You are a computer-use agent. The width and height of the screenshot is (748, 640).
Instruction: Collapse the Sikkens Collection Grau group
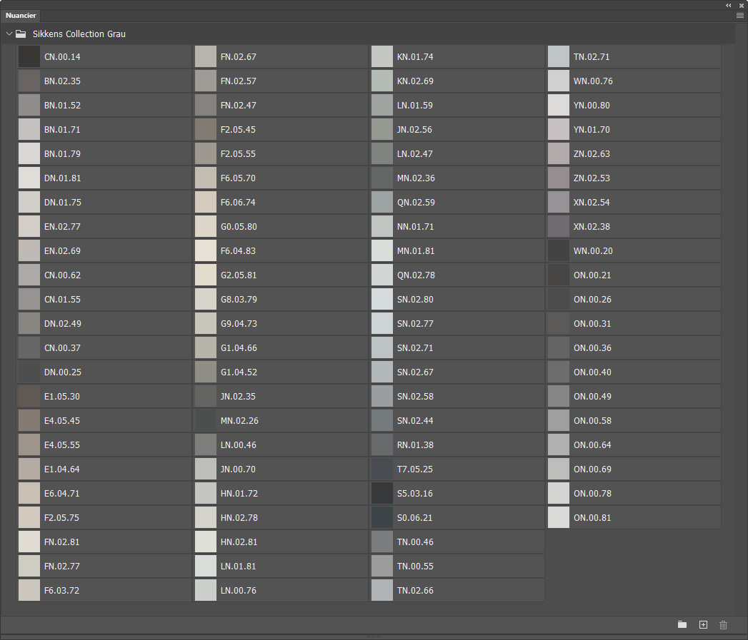point(9,34)
